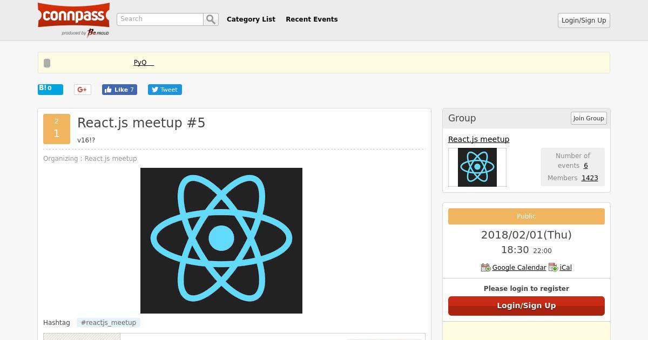
Task: Open the PyQ announcement link
Action: pos(144,63)
